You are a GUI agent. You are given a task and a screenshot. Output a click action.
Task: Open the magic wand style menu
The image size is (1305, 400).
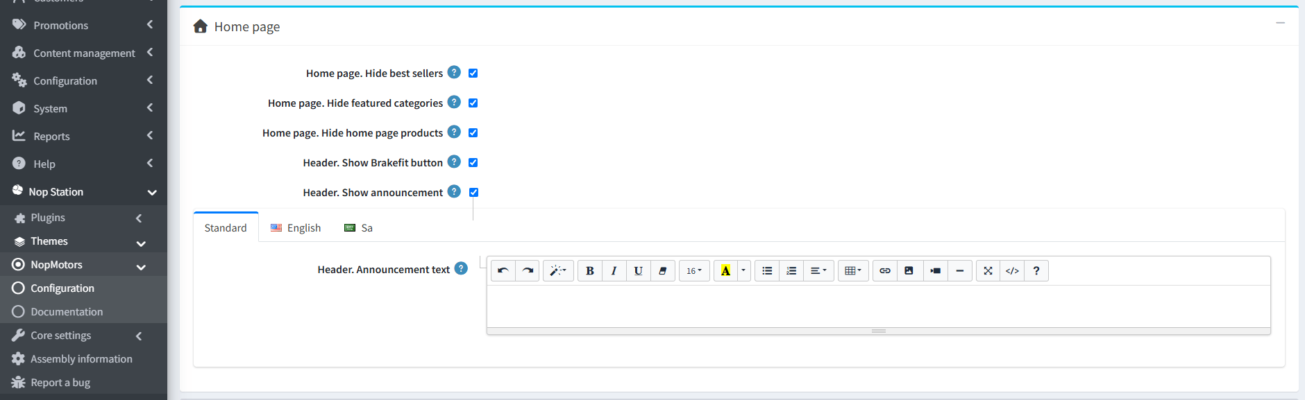pyautogui.click(x=558, y=271)
